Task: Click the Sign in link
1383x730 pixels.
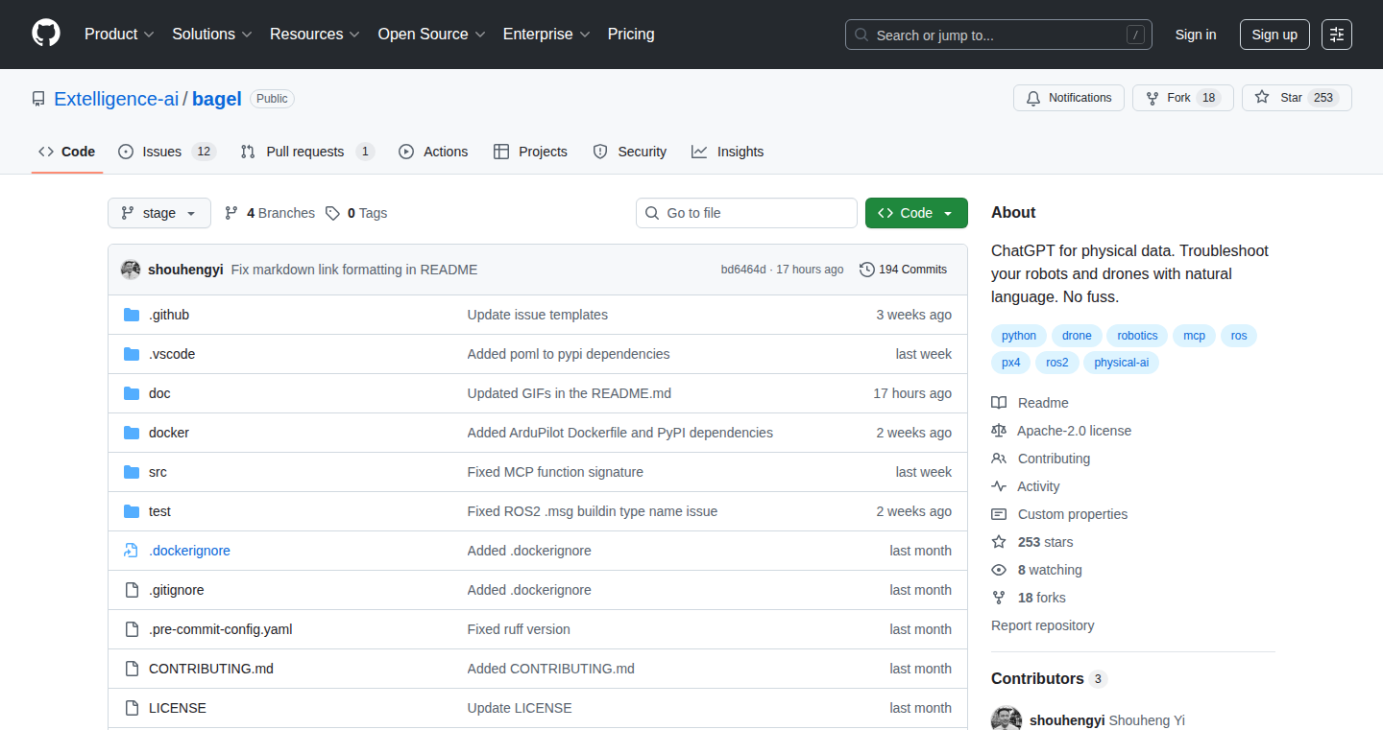Action: tap(1196, 35)
